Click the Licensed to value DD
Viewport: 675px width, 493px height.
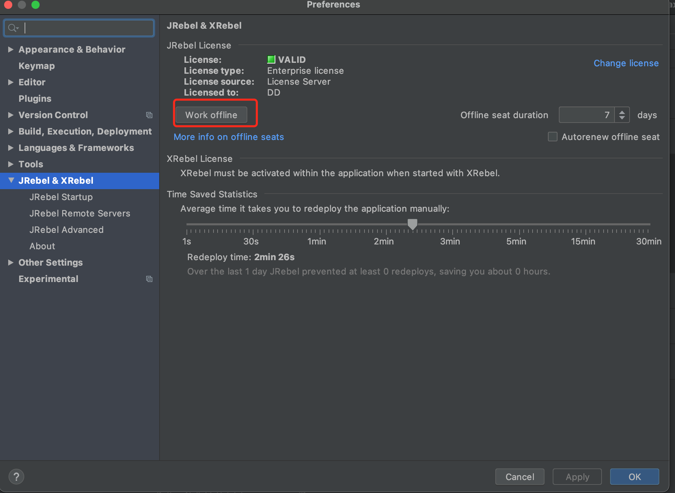pyautogui.click(x=274, y=93)
